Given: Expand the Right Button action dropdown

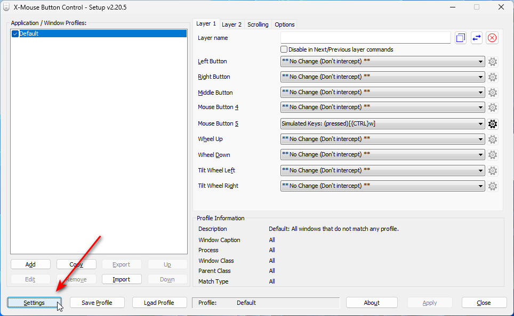Looking at the screenshot, I should point(382,77).
